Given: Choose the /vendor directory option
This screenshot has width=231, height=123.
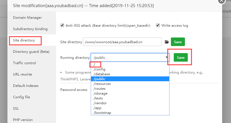Looking at the screenshot, I should tap(100, 103).
